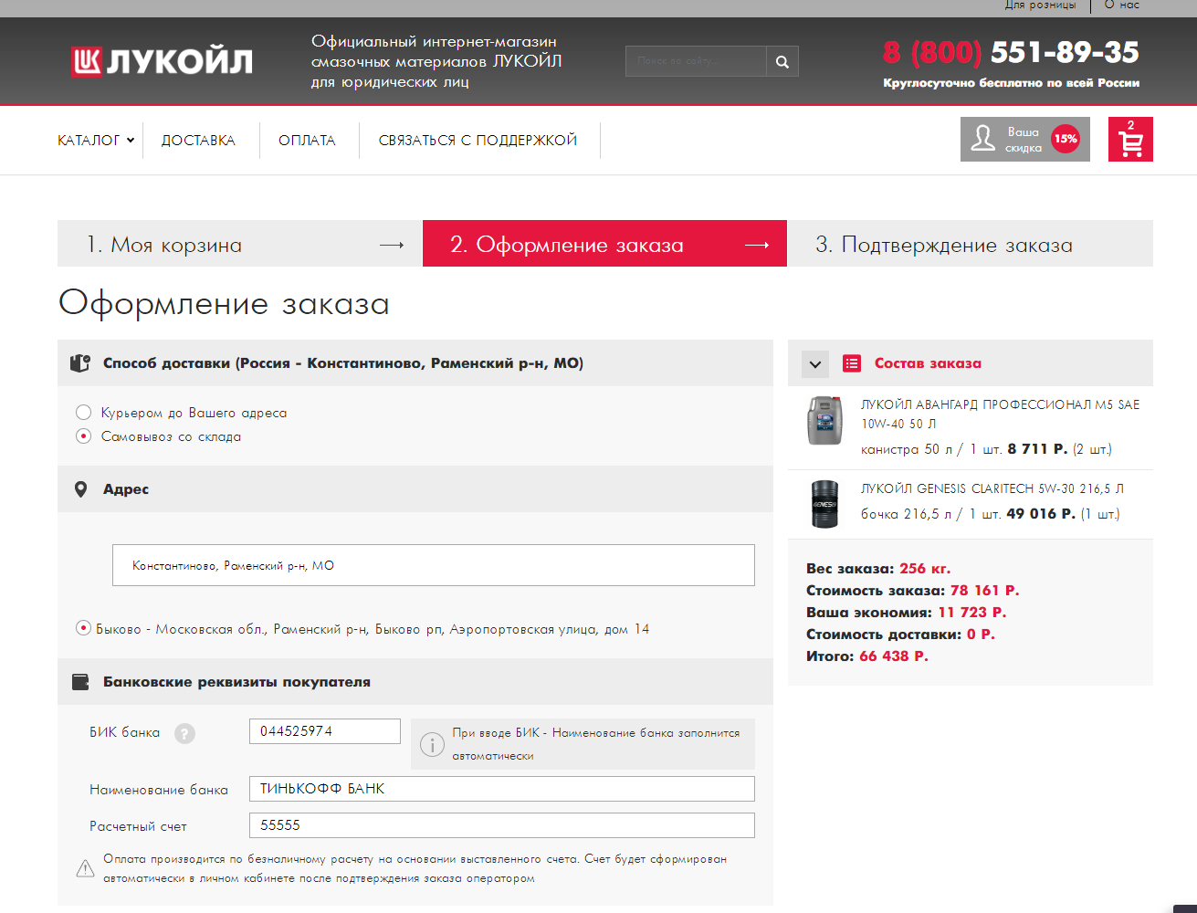Click the delivery method box icon
This screenshot has width=1197, height=913.
click(80, 363)
